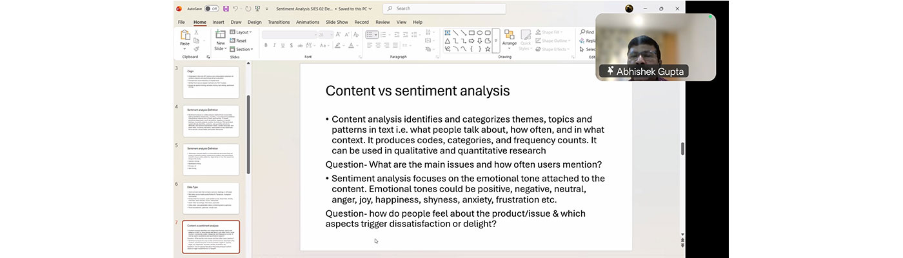This screenshot has height=258, width=903.
Task: Click the Find magnifier icon
Action: [x=582, y=32]
